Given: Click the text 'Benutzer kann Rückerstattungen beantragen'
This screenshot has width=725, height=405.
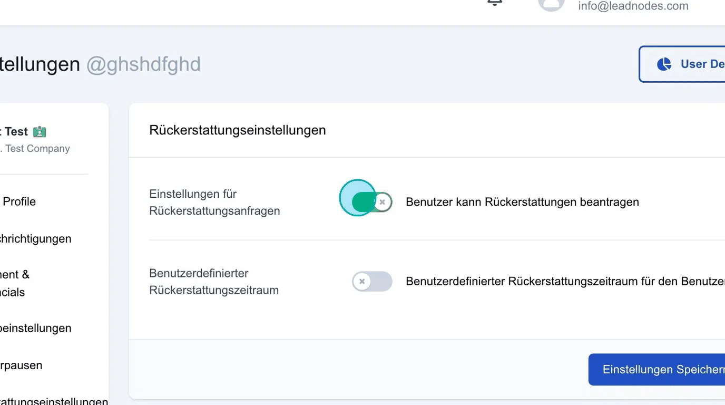Looking at the screenshot, I should click(522, 202).
